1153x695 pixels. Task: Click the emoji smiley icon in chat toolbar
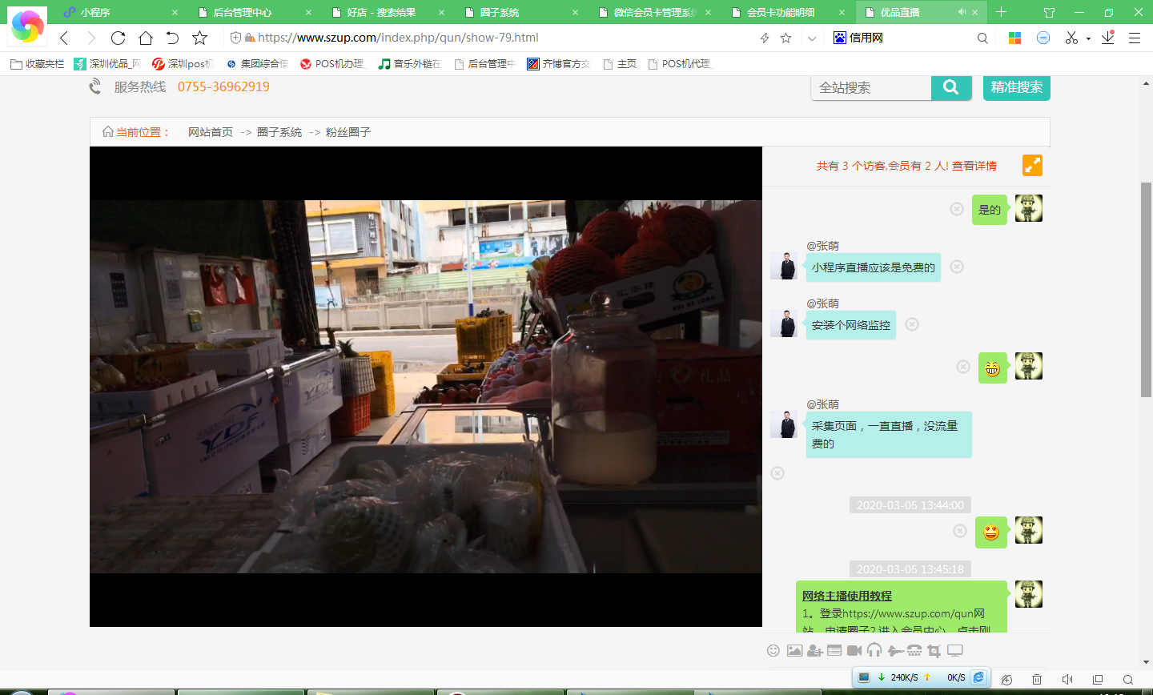coord(773,651)
